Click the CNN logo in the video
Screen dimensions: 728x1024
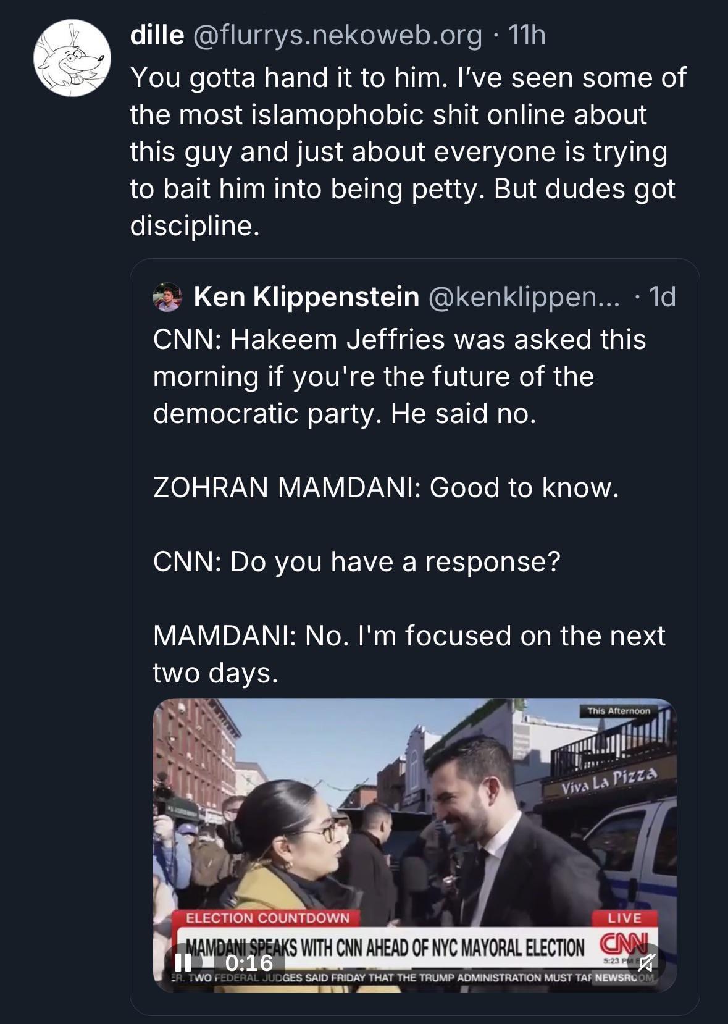coord(622,944)
